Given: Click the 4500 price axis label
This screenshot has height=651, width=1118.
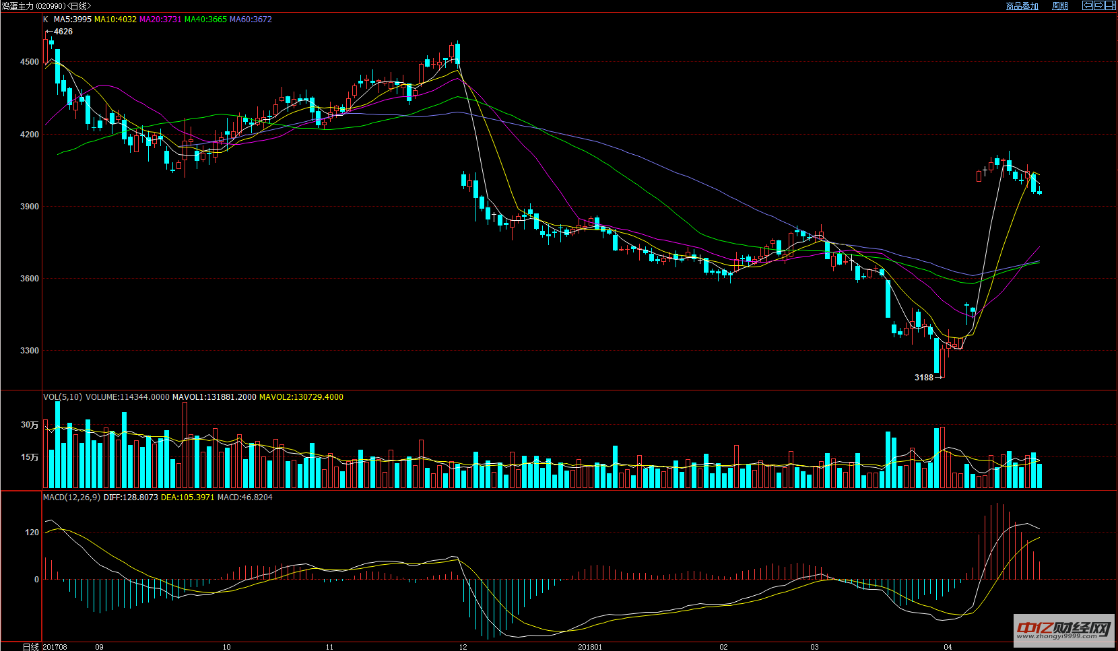Looking at the screenshot, I should pos(30,62).
